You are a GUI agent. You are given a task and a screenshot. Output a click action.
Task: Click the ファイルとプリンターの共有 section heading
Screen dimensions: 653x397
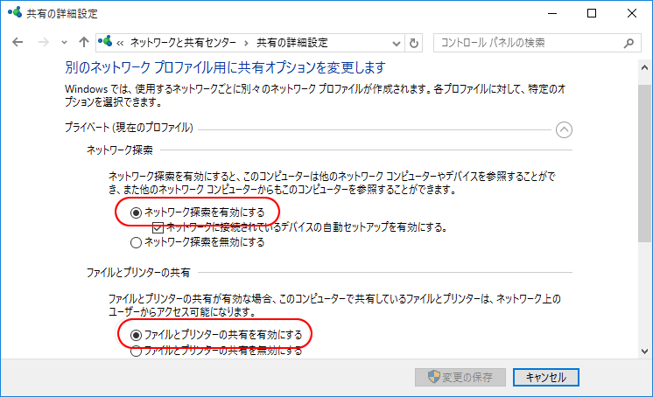[138, 273]
